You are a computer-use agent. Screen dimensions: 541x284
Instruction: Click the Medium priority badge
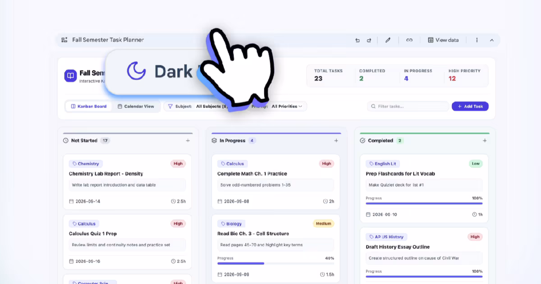323,224
